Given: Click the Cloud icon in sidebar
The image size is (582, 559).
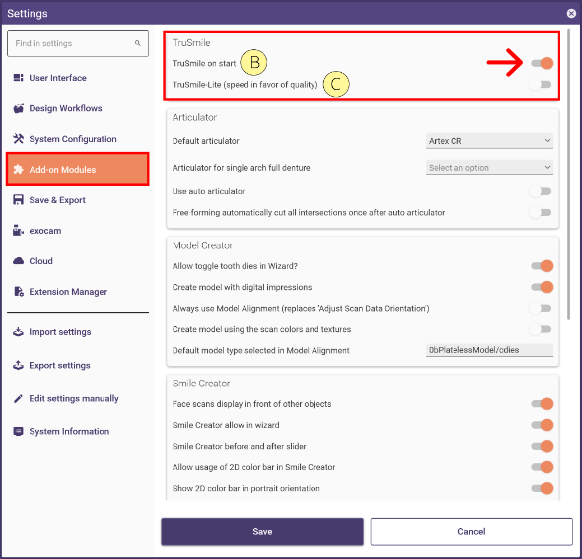Looking at the screenshot, I should pos(18,261).
